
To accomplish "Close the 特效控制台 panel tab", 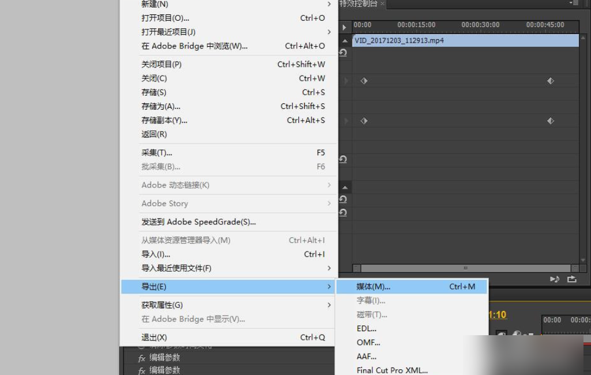I will [x=382, y=3].
